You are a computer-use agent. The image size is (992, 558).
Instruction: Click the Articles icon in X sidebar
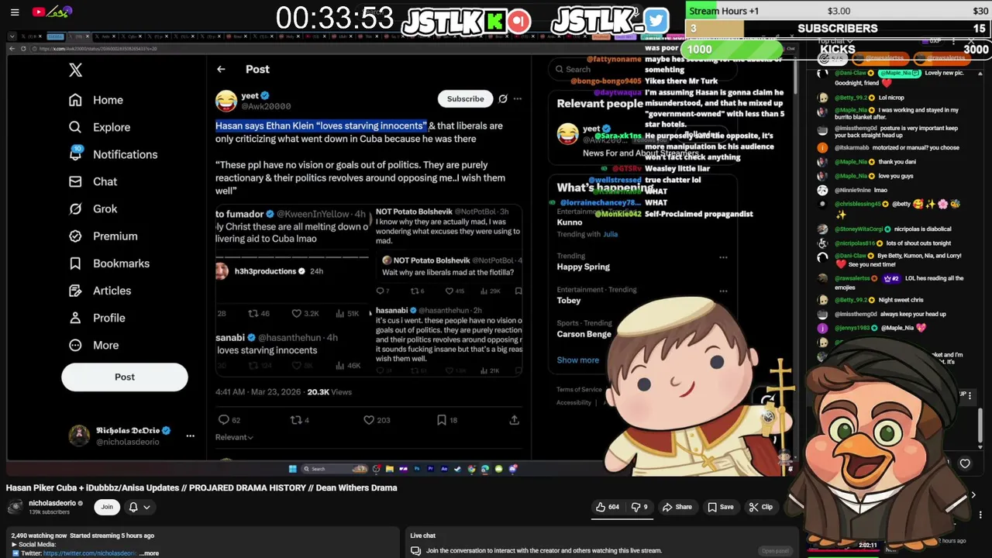75,291
